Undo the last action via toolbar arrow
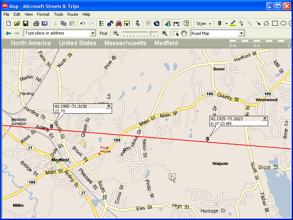The width and height of the screenshot is (293, 220). coord(83,23)
